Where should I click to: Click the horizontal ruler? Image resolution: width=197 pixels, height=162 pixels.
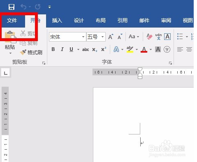click(143, 72)
